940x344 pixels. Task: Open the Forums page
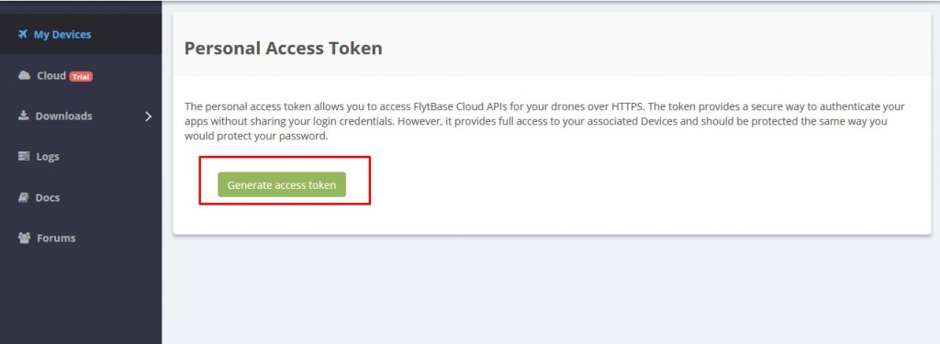coord(81,238)
